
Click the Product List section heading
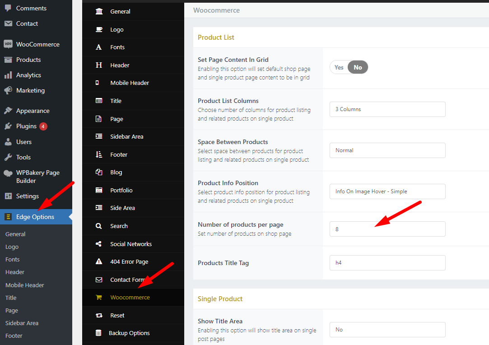[x=216, y=37]
